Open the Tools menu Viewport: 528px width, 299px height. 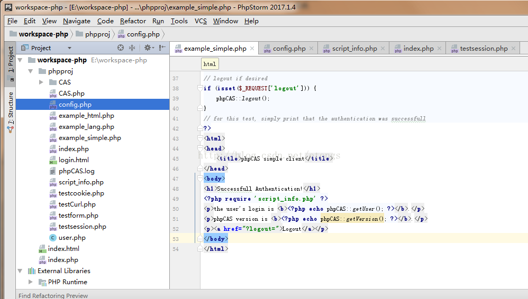pyautogui.click(x=179, y=21)
